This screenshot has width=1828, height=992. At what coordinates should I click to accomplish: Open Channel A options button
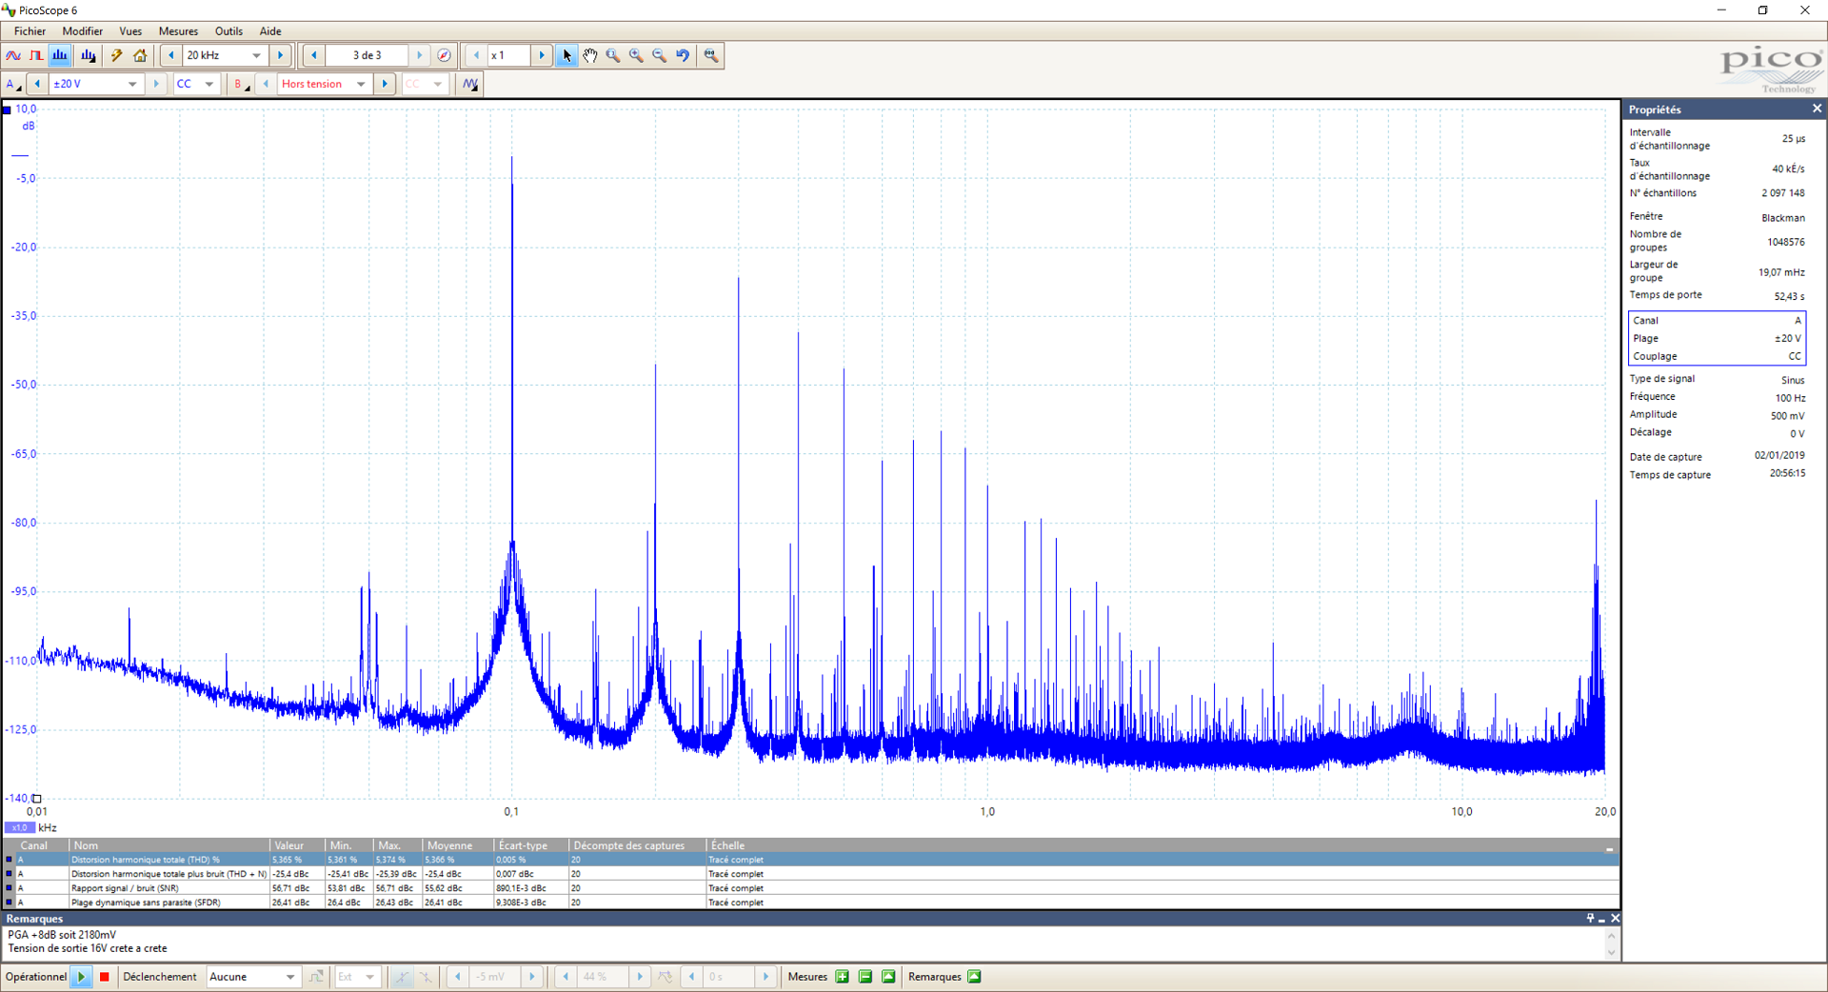[x=13, y=84]
